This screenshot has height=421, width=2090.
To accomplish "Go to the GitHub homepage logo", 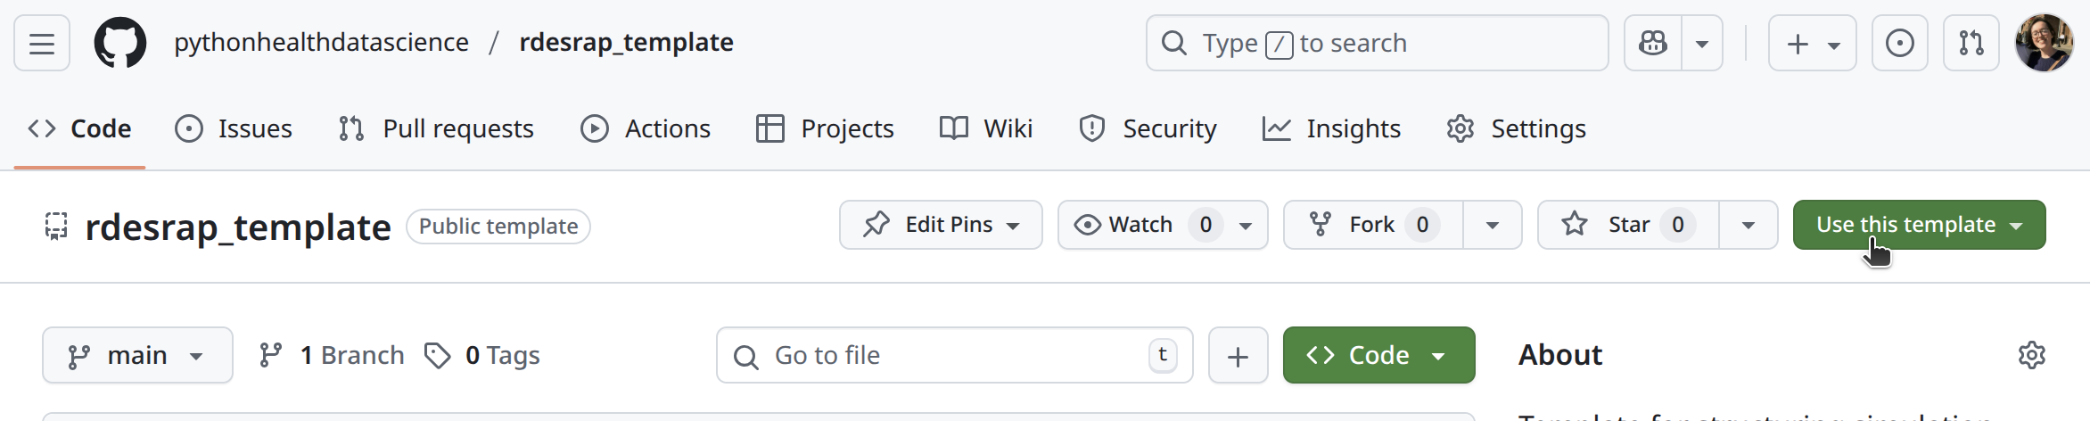I will tap(120, 43).
